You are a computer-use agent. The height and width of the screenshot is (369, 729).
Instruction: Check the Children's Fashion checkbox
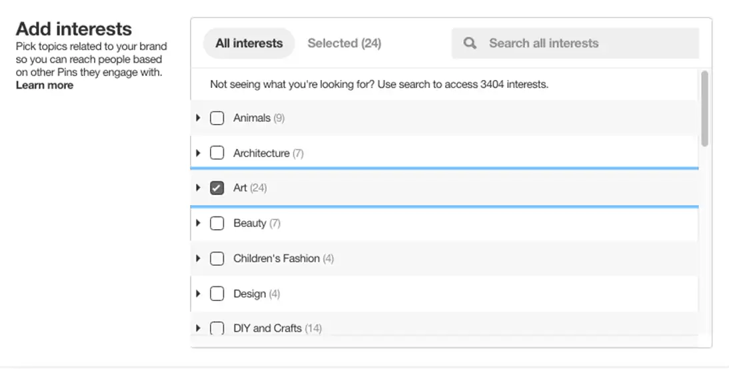217,258
